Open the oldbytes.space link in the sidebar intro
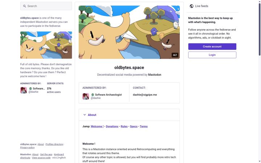This screenshot has height=163, width=261. click(x=29, y=18)
